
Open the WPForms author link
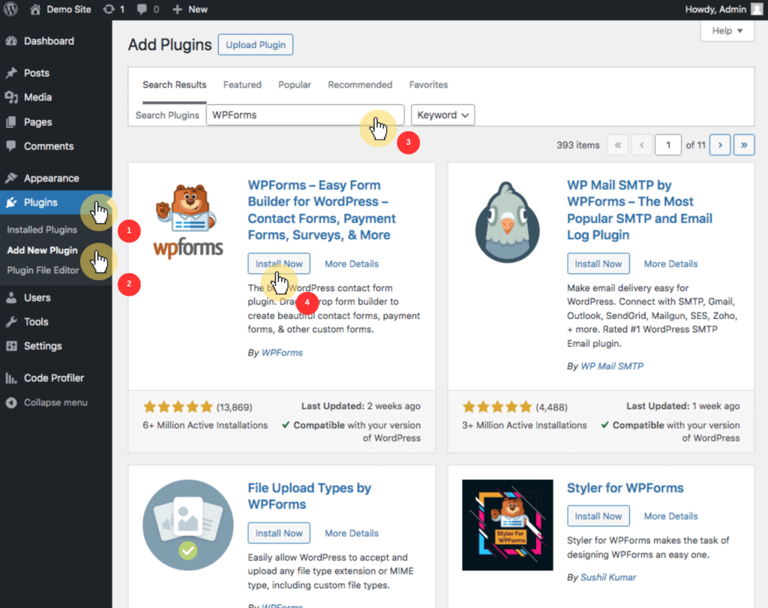(282, 353)
